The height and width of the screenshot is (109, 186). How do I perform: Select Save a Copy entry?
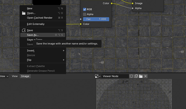(35, 40)
